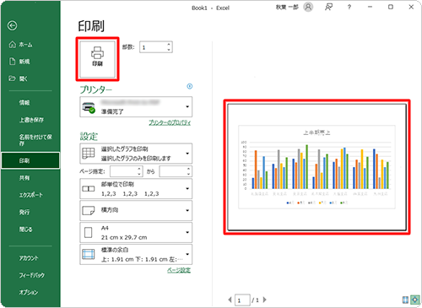
Task: Open the A4 paper size dropdown
Action: click(136, 232)
